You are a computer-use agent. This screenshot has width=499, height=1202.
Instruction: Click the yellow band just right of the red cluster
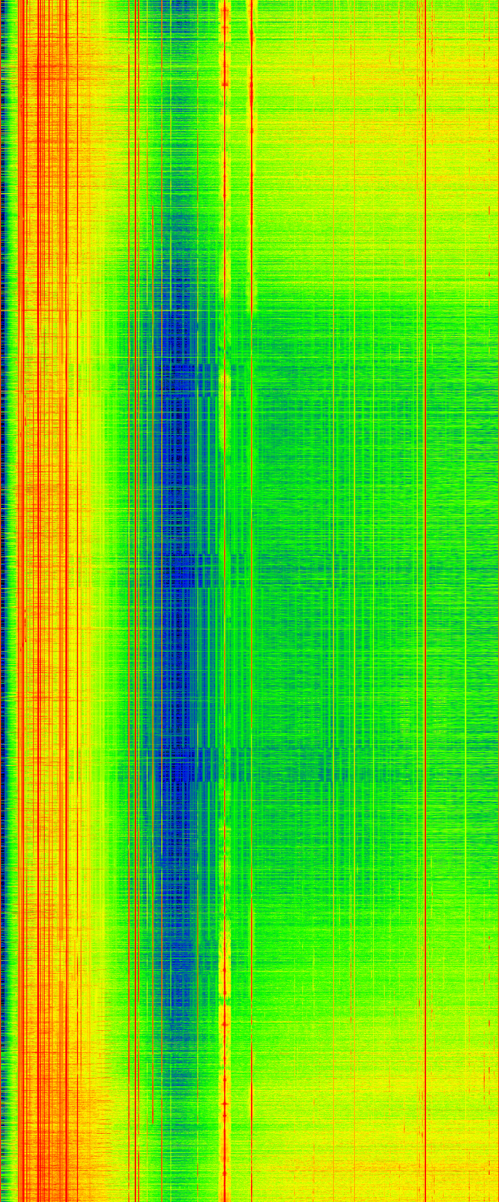89,606
